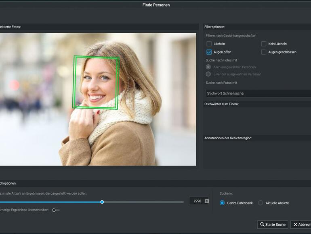Screen dimensions: 311x234
Task: Click the maximum results slider handle
Action: pos(102,202)
